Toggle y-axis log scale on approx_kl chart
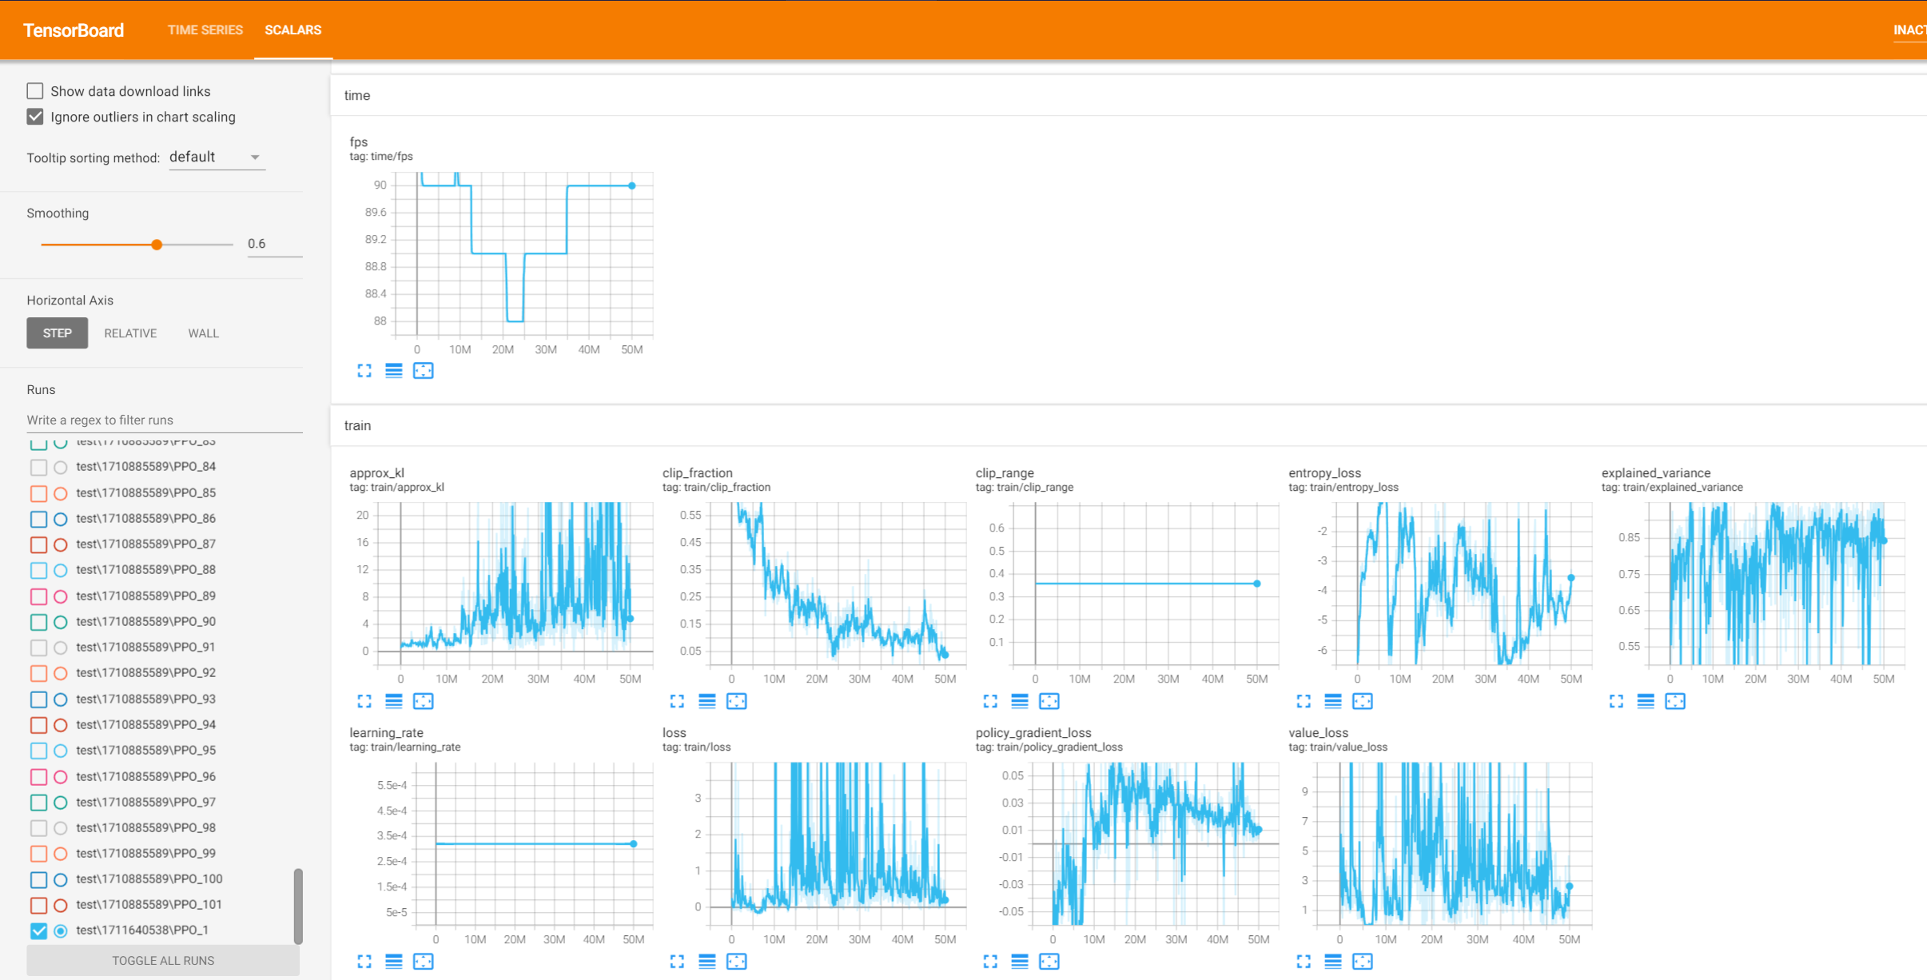 (x=394, y=702)
